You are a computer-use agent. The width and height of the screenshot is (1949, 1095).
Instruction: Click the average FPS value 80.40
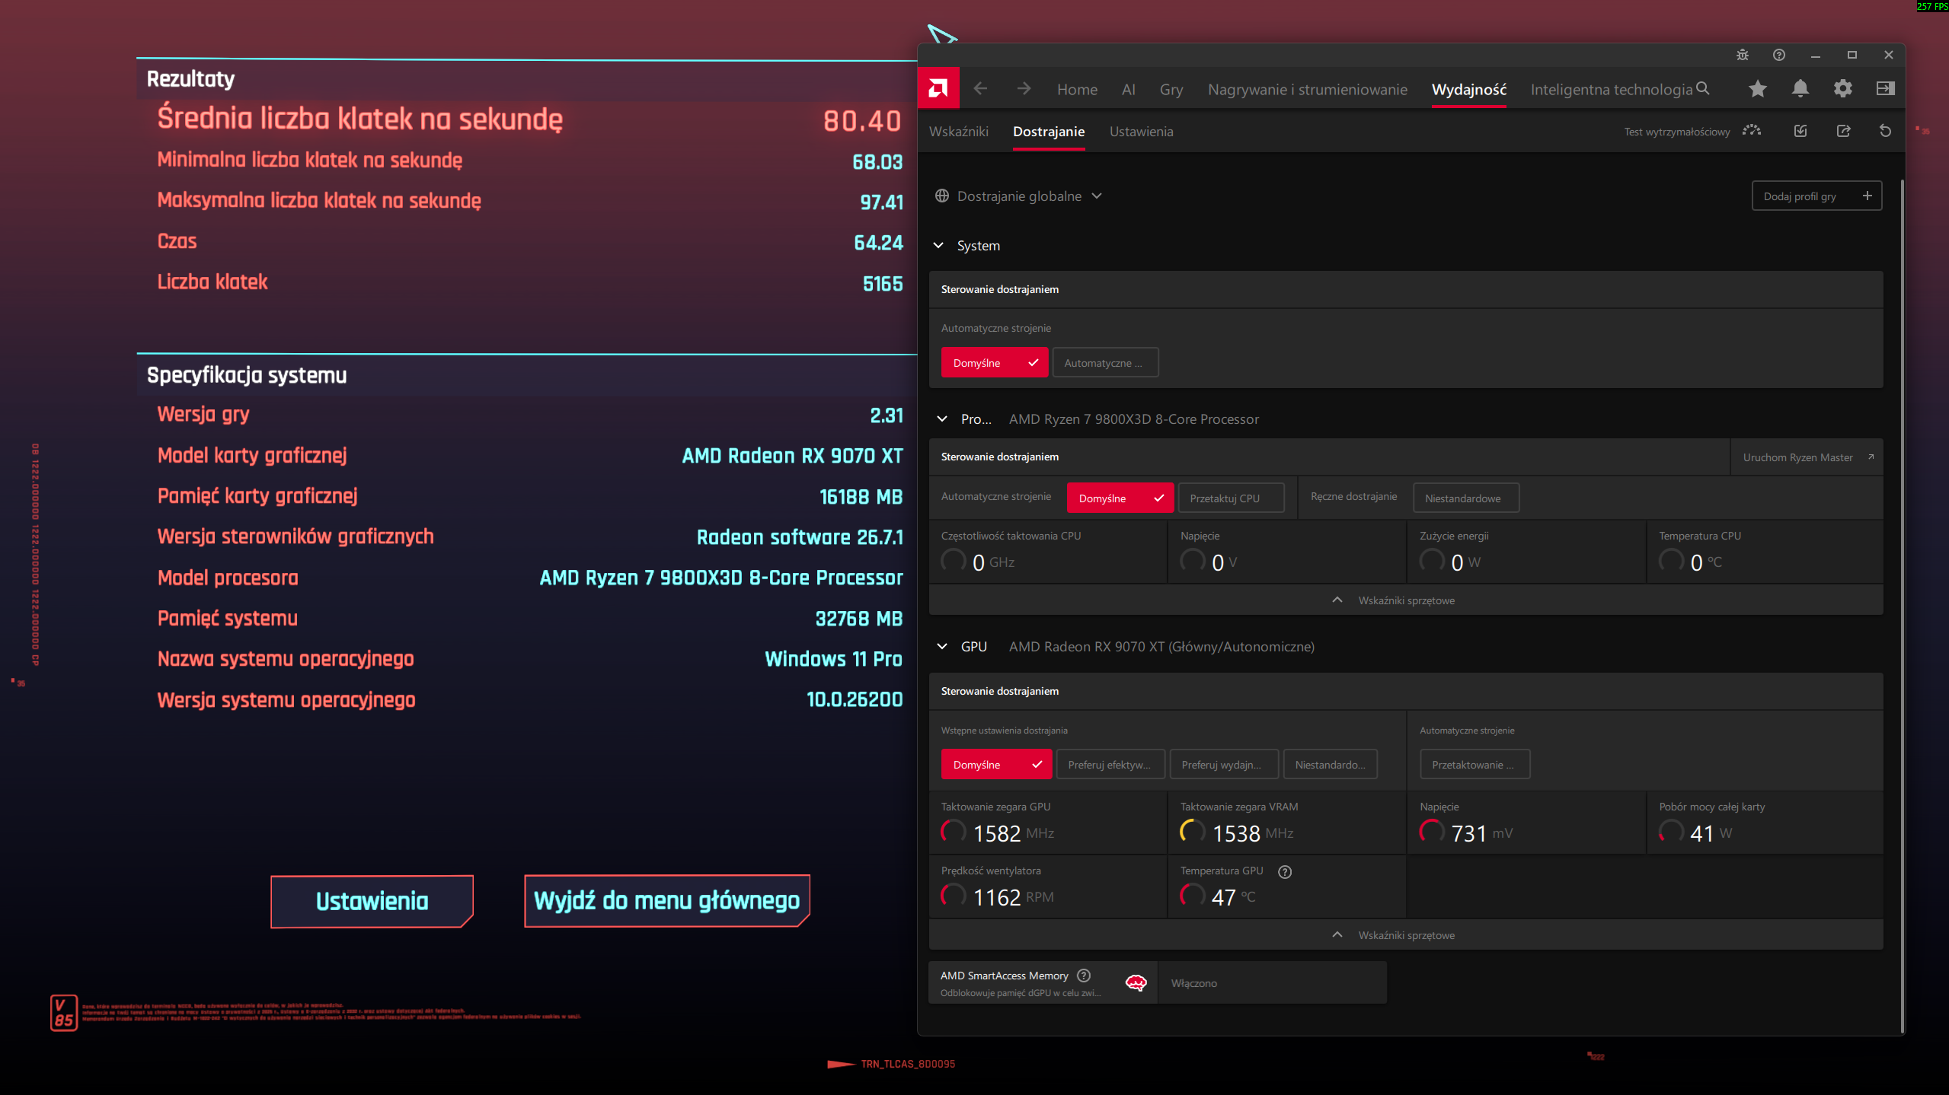[862, 120]
